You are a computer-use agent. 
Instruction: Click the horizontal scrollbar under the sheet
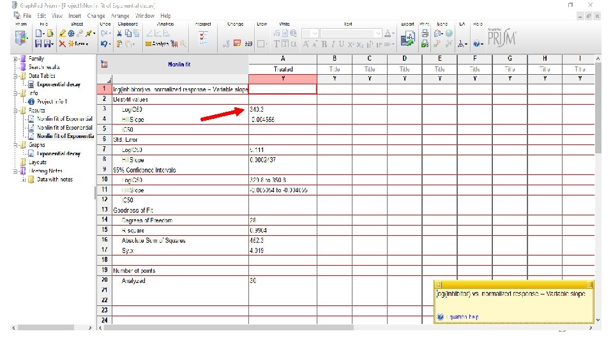point(229,328)
